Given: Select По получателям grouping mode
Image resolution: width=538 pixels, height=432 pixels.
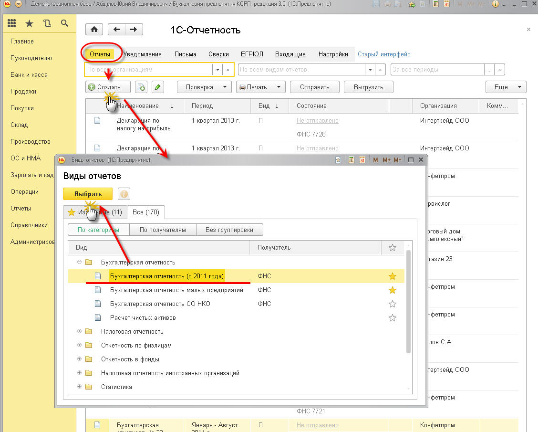Looking at the screenshot, I should pyautogui.click(x=163, y=230).
